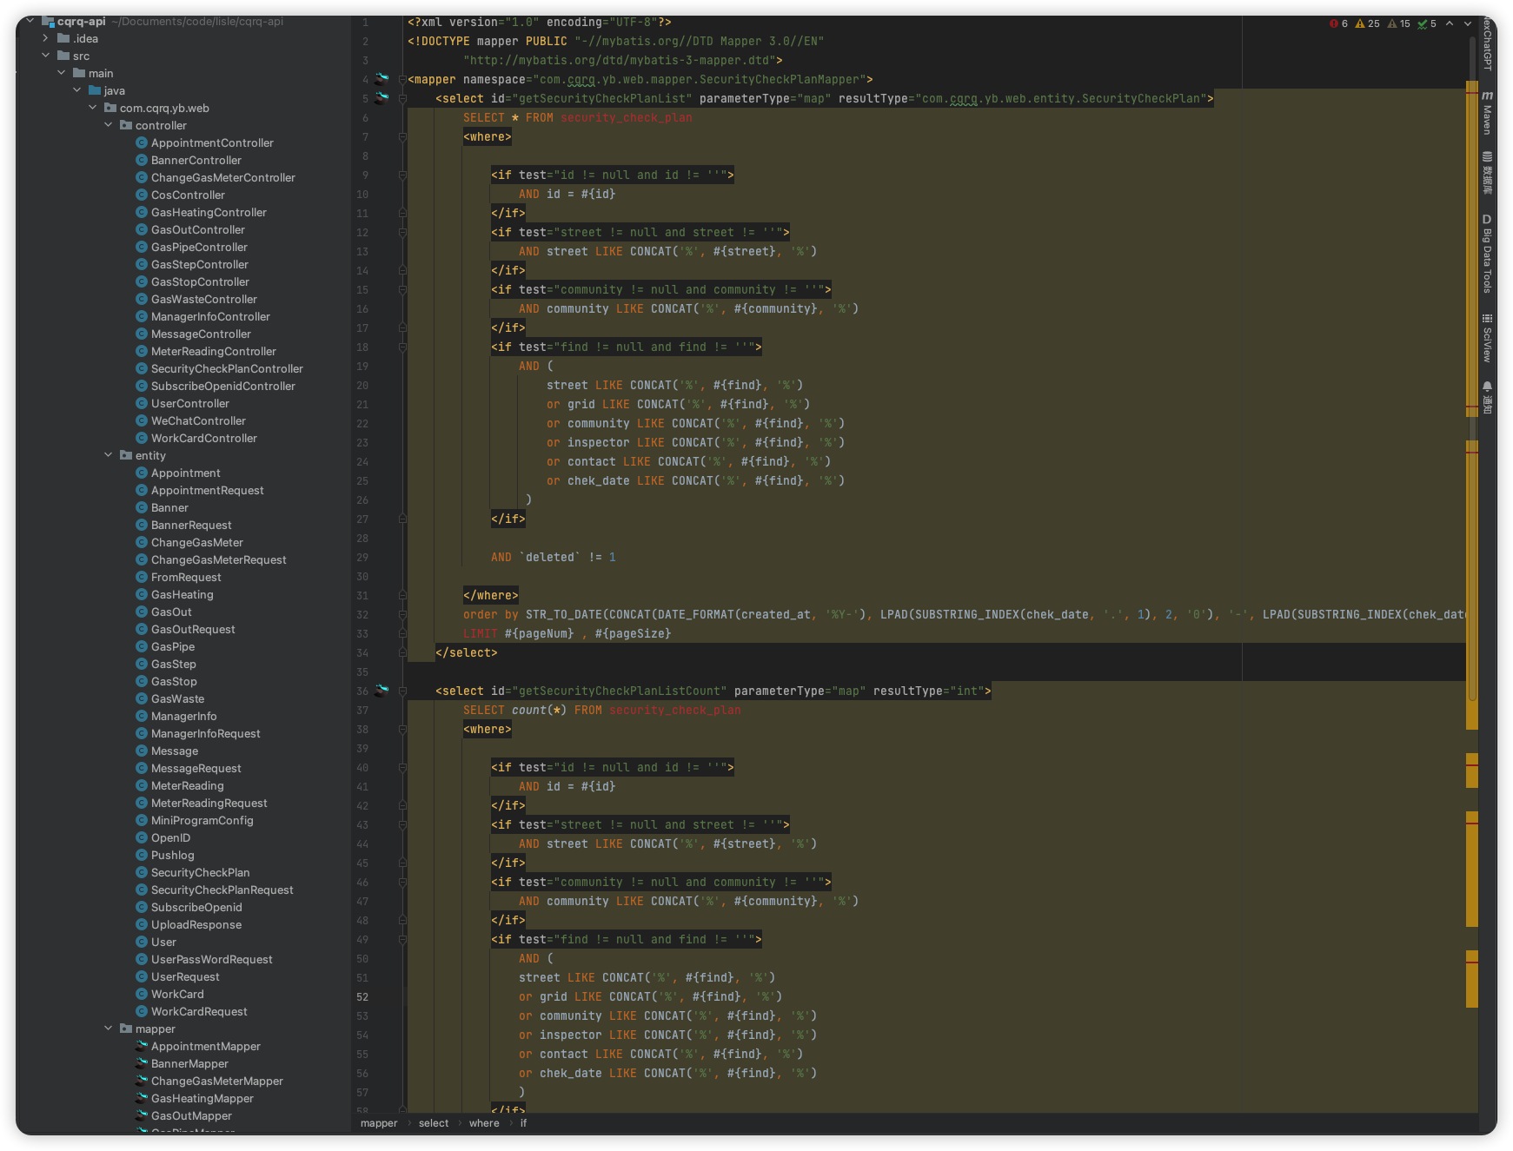This screenshot has height=1151, width=1513.
Task: Collapse the mapper package in tree
Action: 109,1029
